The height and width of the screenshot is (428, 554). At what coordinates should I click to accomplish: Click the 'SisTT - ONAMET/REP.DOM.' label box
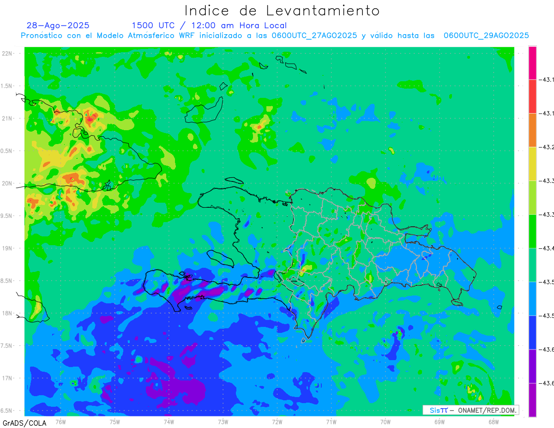471,410
